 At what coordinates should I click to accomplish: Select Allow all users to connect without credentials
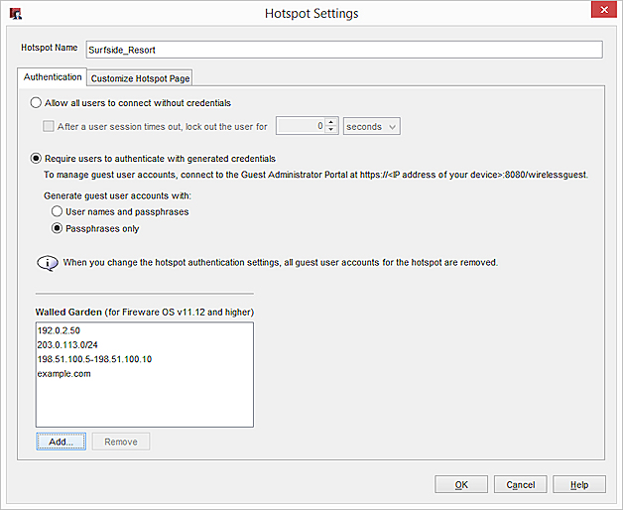[38, 102]
